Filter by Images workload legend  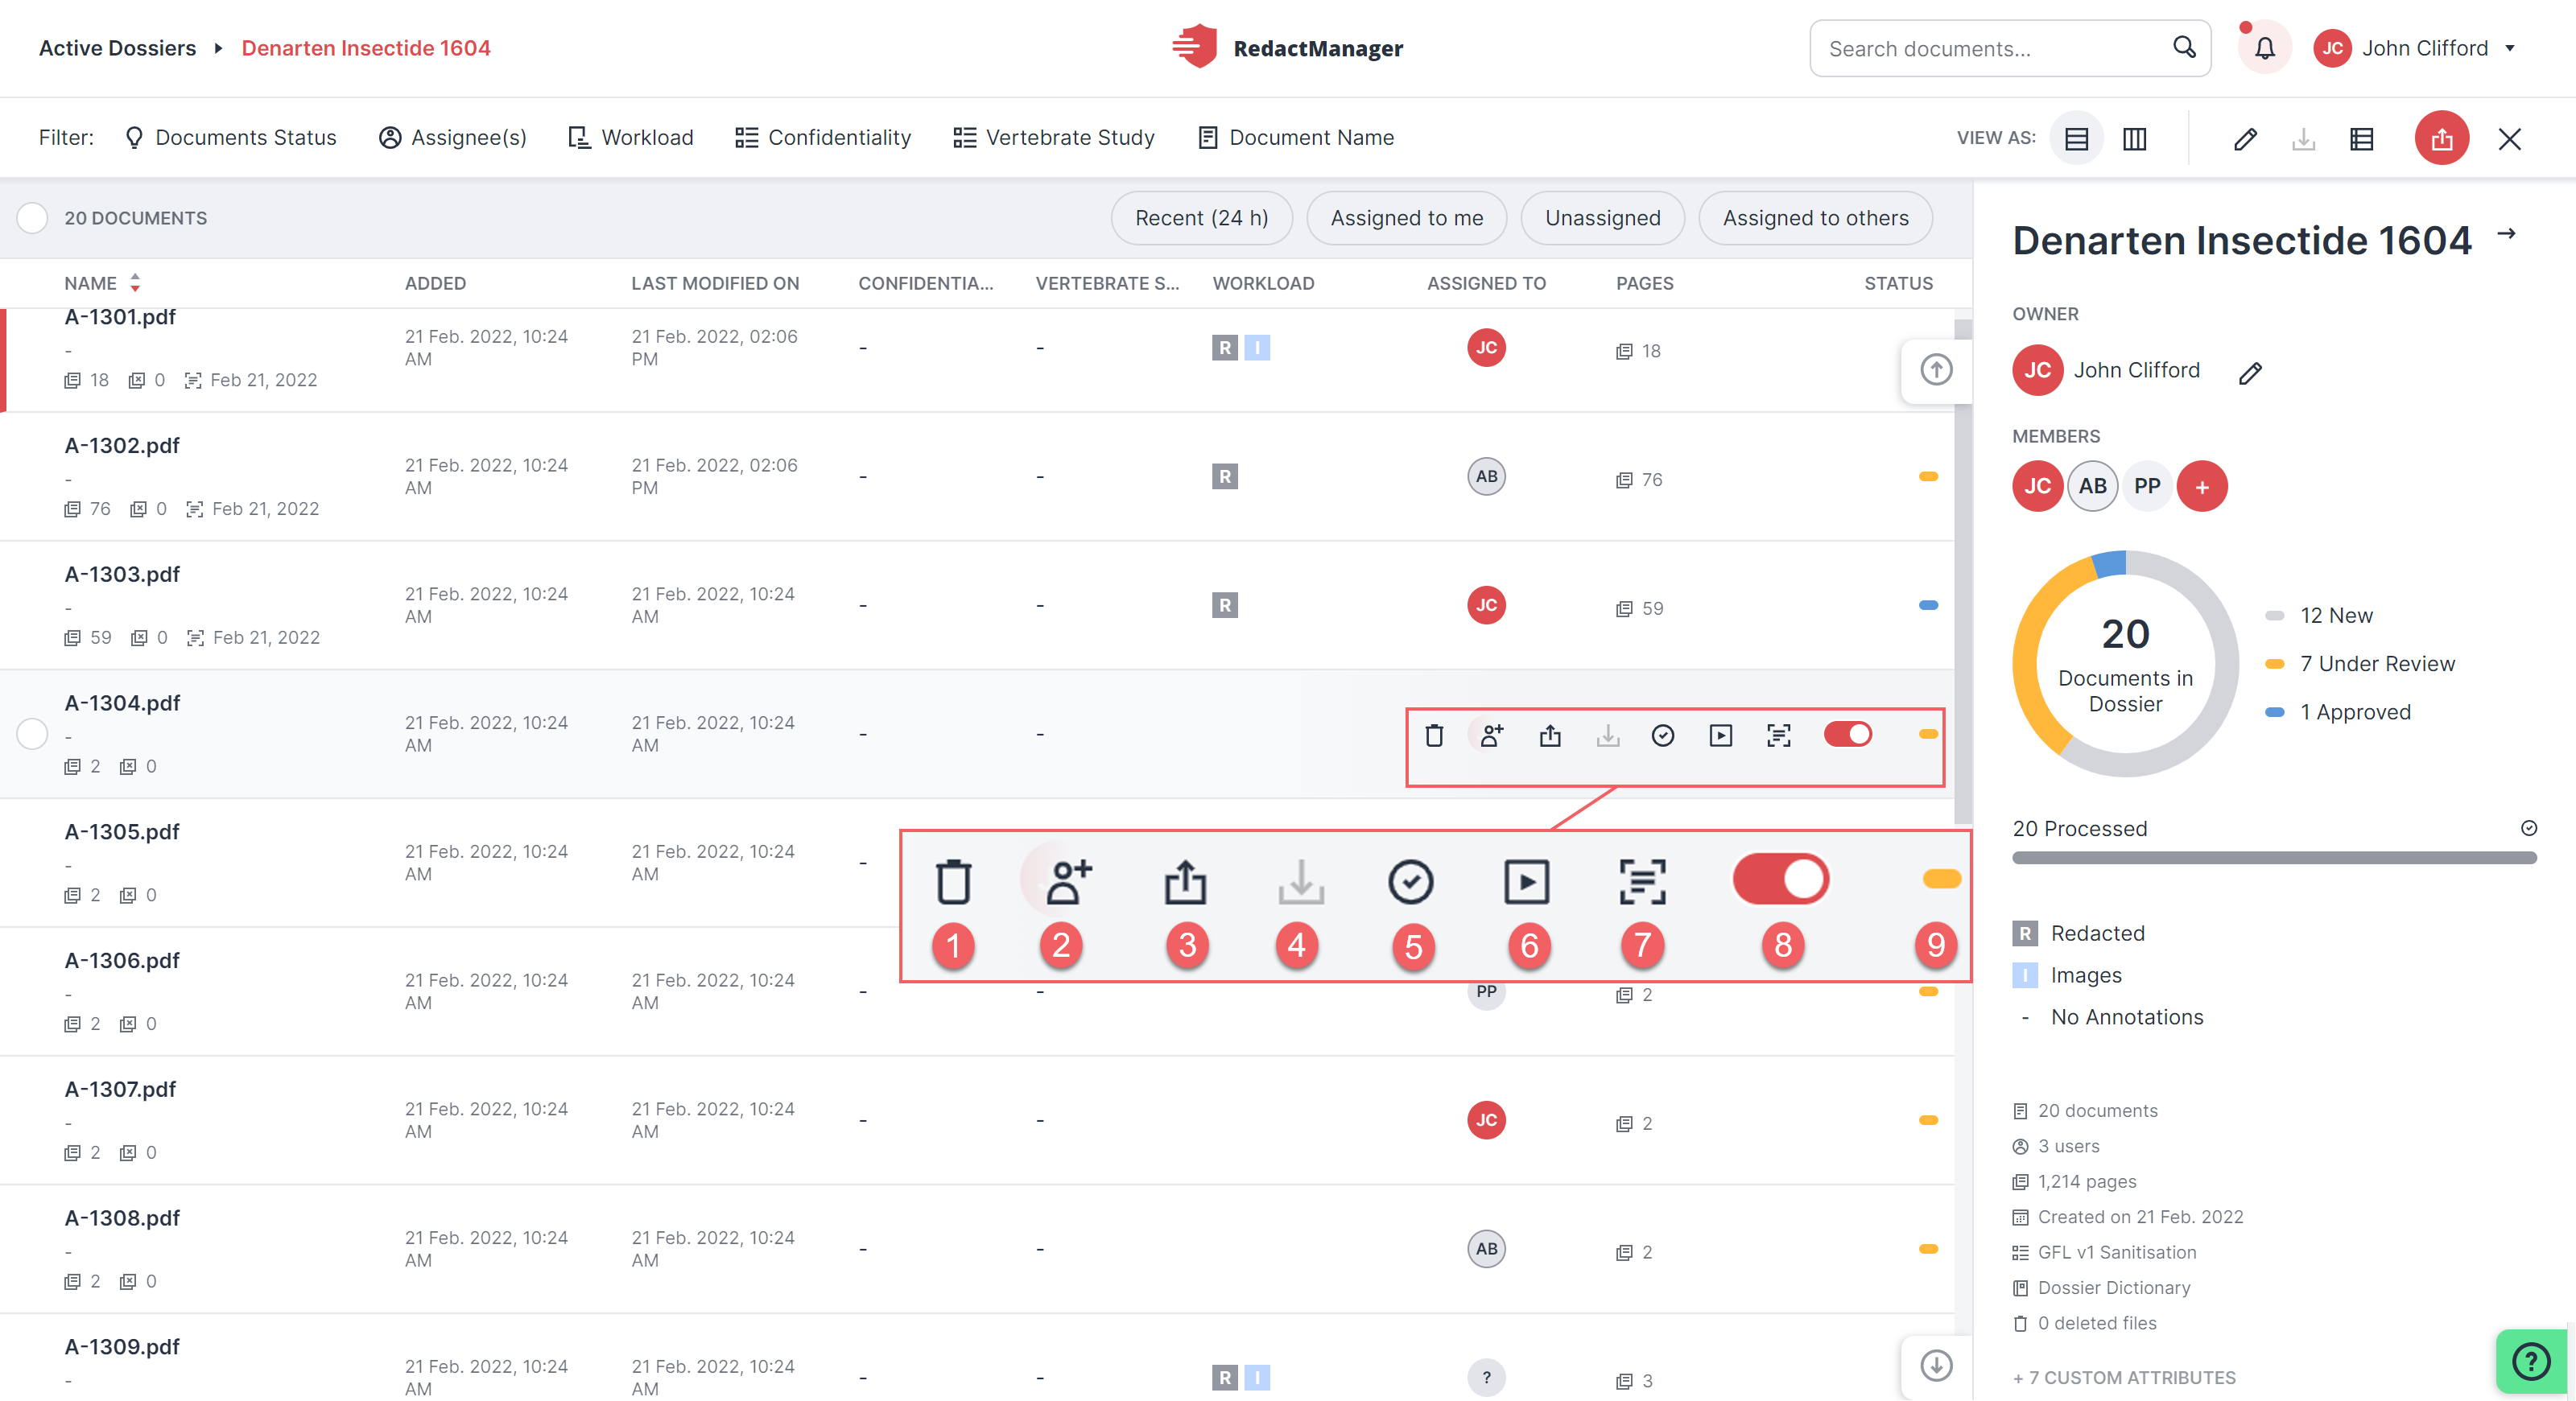coord(2067,975)
